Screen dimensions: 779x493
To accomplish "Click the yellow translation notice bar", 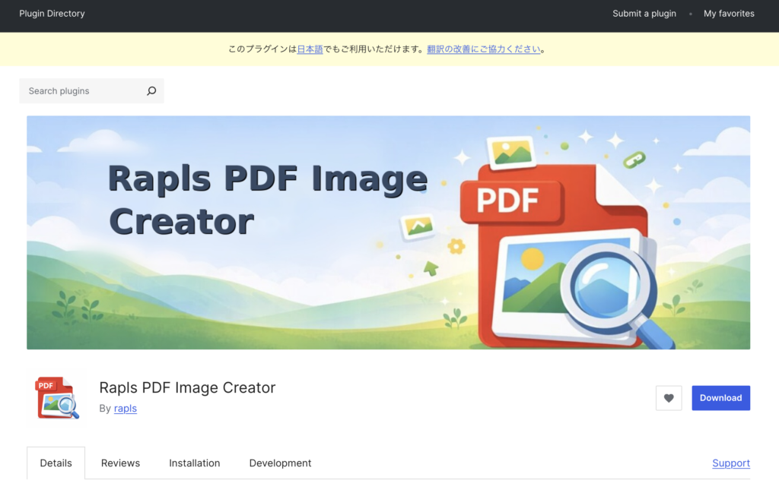I will (x=389, y=48).
